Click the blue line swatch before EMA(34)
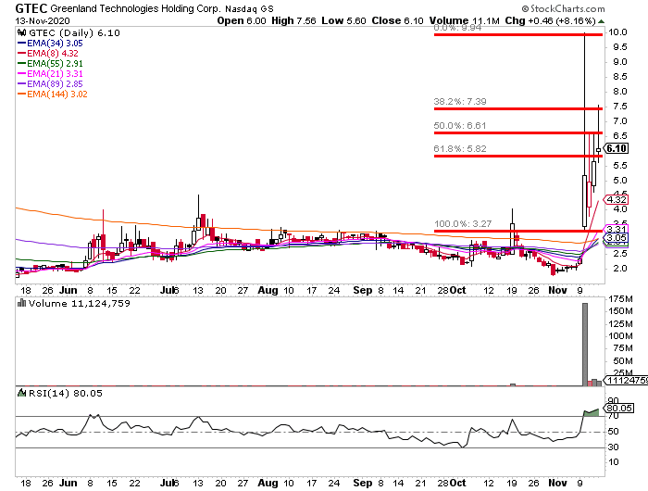Image resolution: width=648 pixels, height=491 pixels. tap(22, 43)
